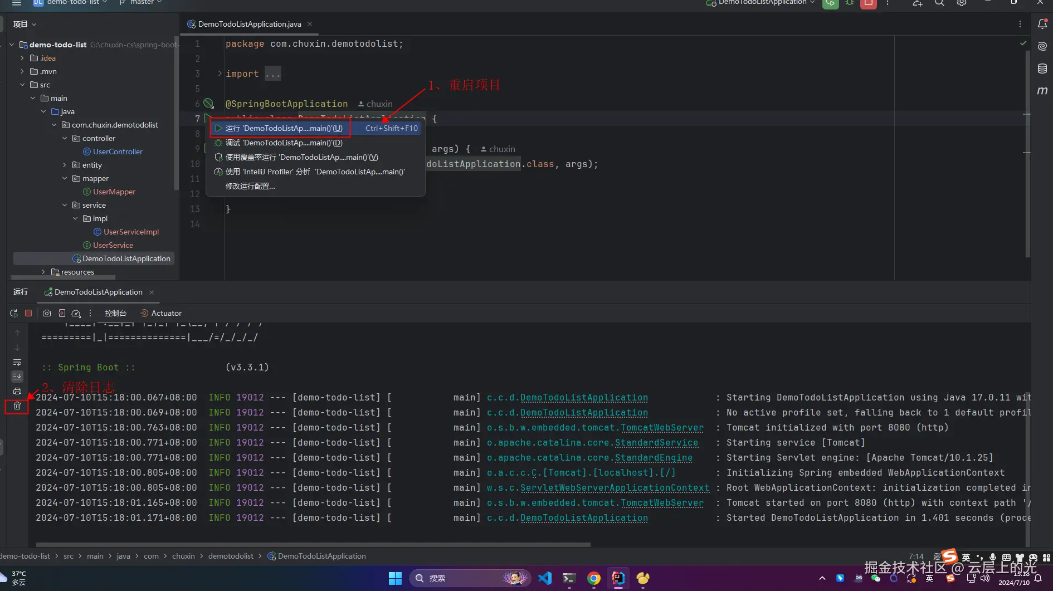Toggle soft-wrap in console output
1053x591 pixels.
17,362
